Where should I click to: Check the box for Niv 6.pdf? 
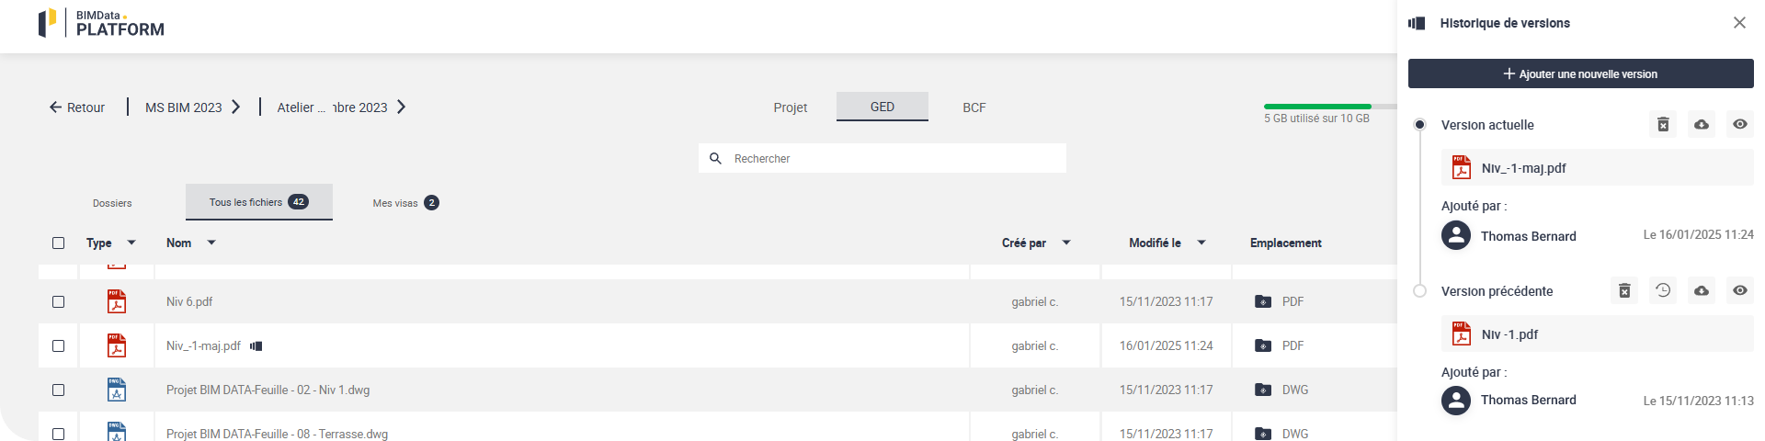[x=59, y=301]
